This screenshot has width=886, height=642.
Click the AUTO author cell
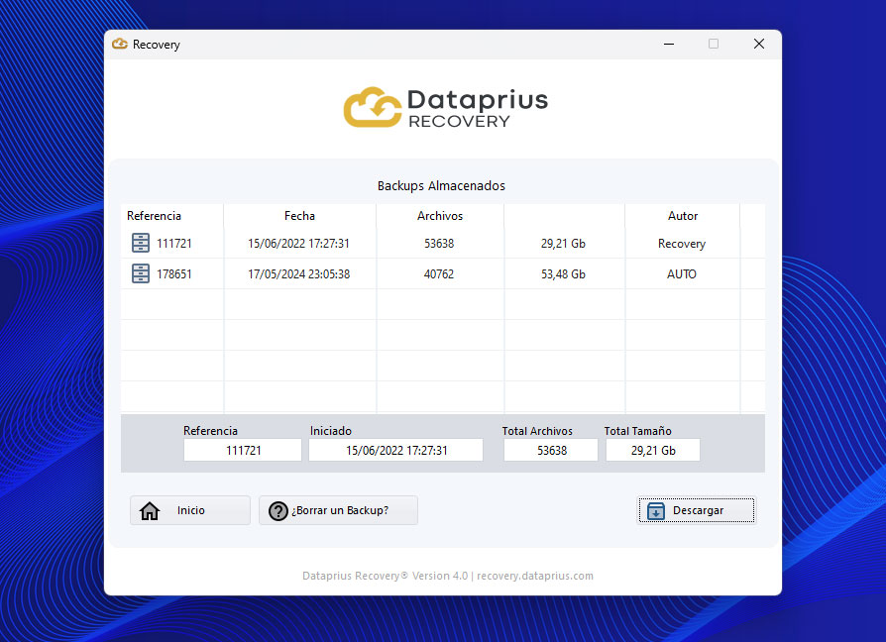[682, 273]
